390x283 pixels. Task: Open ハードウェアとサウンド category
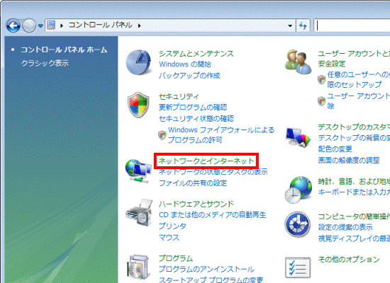(x=196, y=204)
